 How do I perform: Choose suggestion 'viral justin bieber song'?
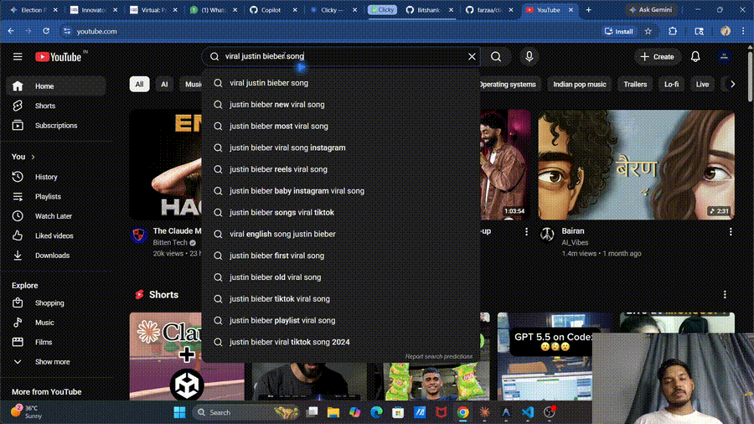pyautogui.click(x=340, y=83)
